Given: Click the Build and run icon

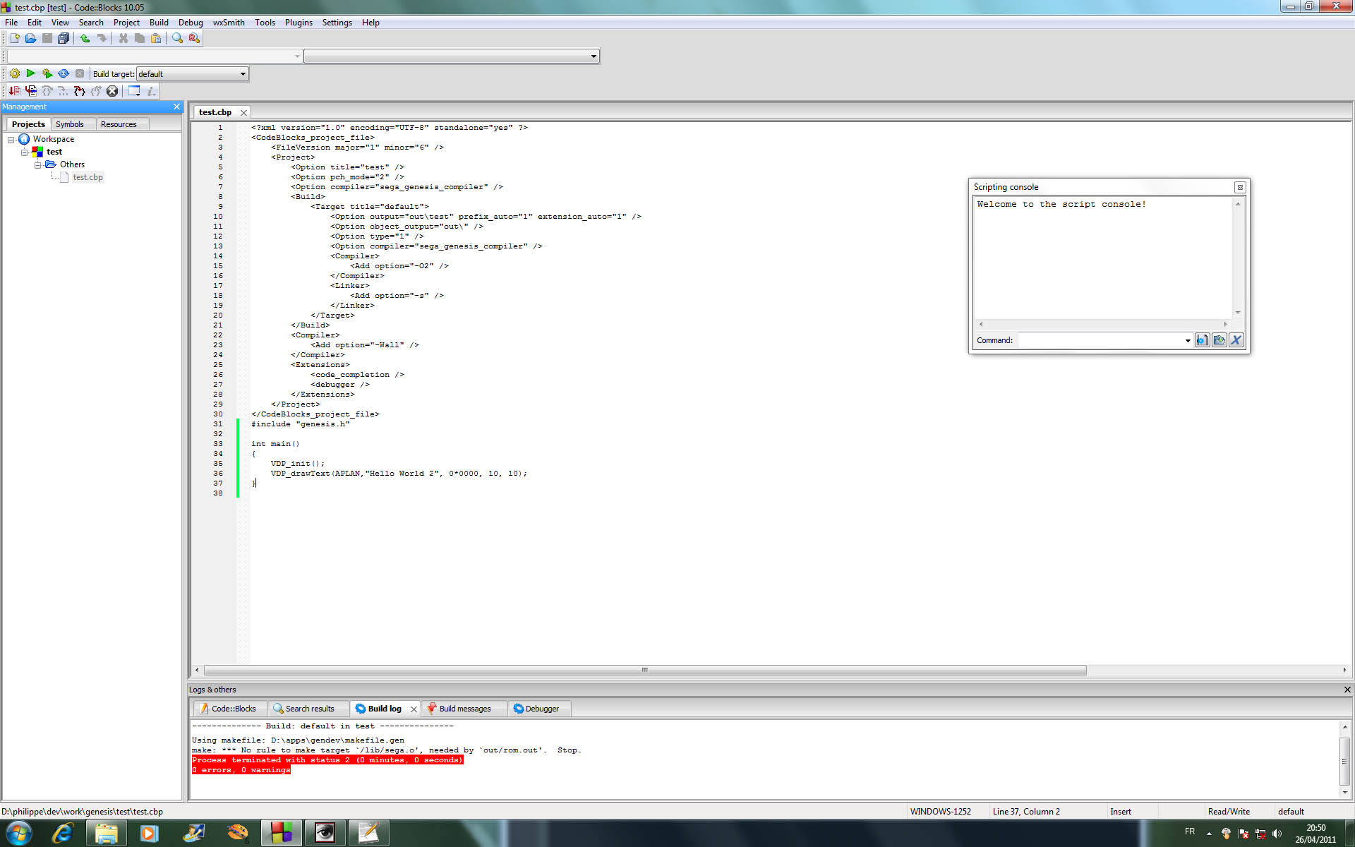Looking at the screenshot, I should [x=47, y=73].
